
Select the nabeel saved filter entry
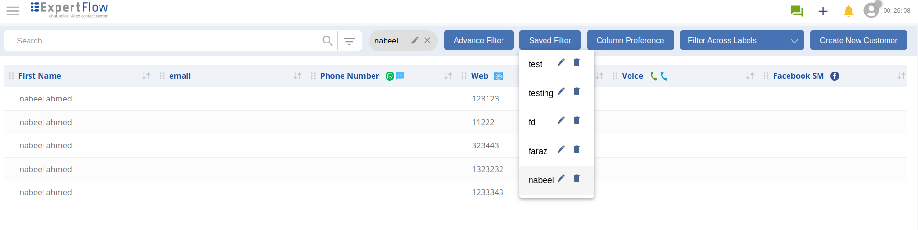coord(541,180)
